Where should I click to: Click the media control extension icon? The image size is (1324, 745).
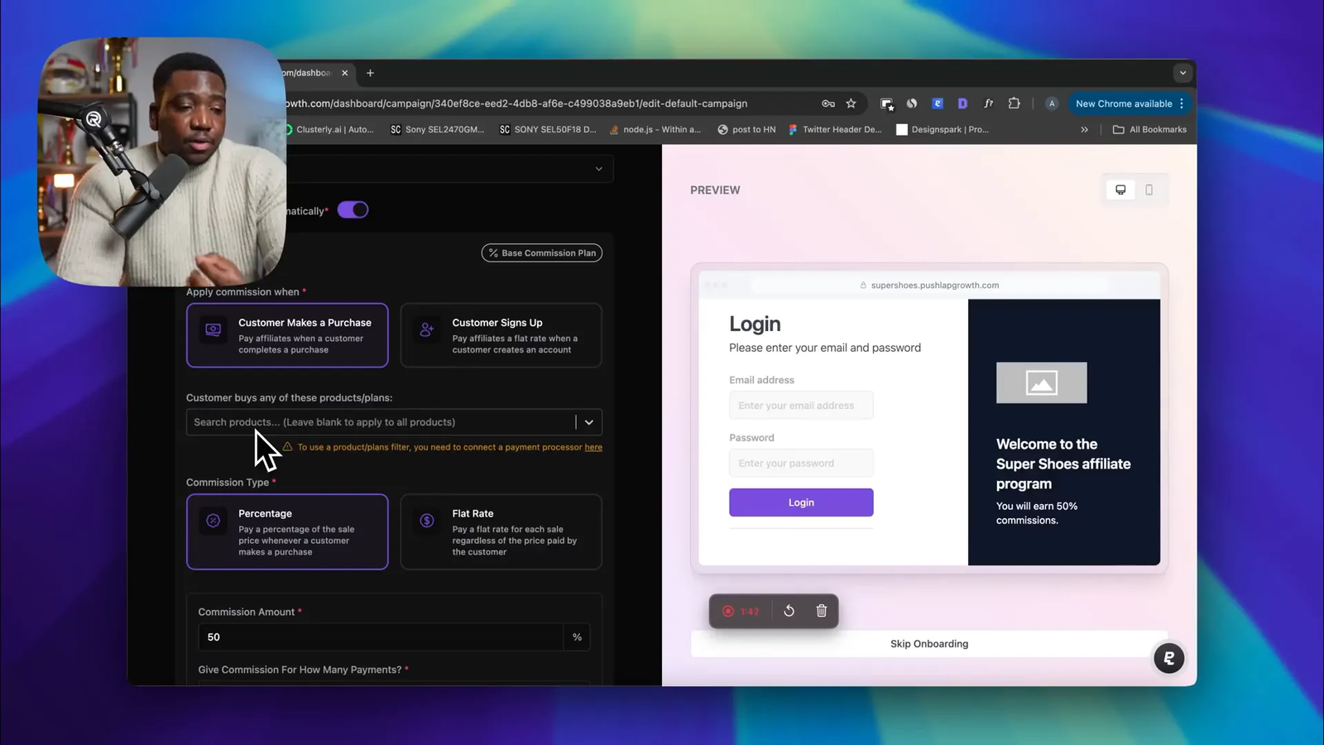[x=886, y=104]
